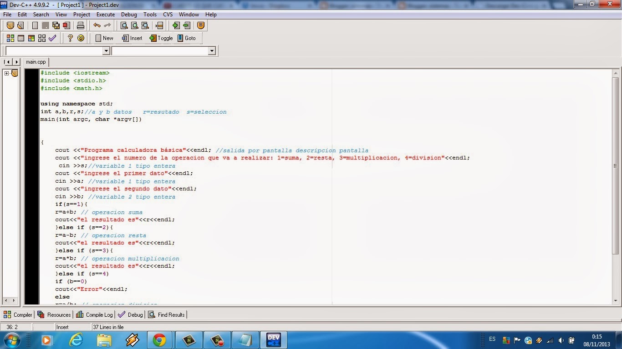Open the left class browser dropdown
The width and height of the screenshot is (622, 349).
pyautogui.click(x=106, y=51)
